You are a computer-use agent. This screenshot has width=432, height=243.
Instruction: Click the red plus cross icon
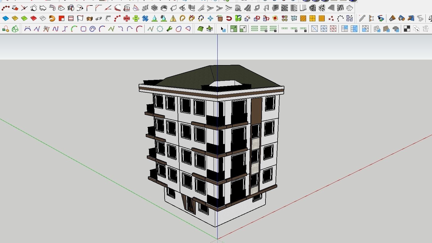(x=127, y=18)
